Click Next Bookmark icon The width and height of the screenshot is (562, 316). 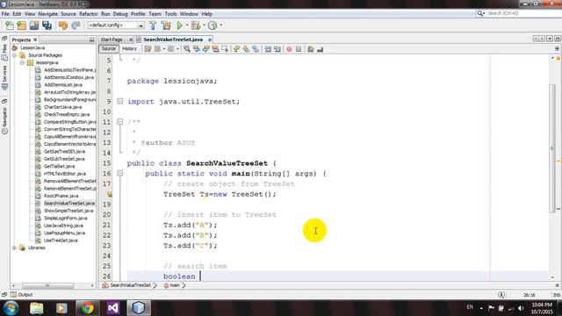[246, 49]
